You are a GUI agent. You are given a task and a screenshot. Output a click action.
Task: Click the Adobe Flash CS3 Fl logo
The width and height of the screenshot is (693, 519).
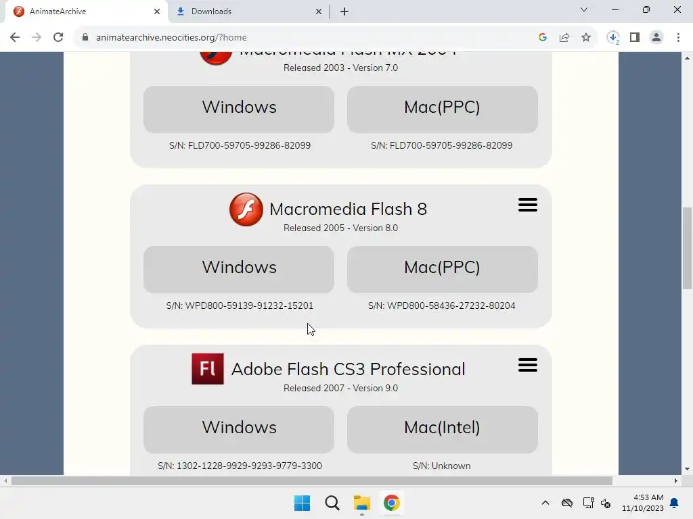(208, 369)
